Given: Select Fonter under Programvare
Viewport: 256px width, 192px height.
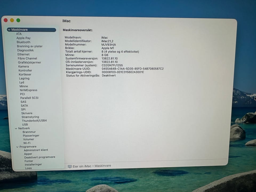Looking at the screenshot, I should point(29,161).
